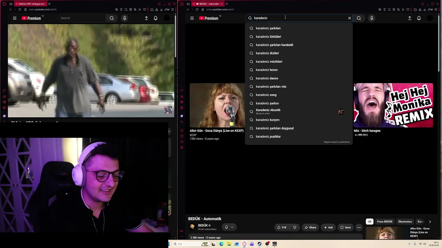Show hidden system tray icons in the taskbar
Image resolution: width=442 pixels, height=248 pixels.
(x=410, y=244)
